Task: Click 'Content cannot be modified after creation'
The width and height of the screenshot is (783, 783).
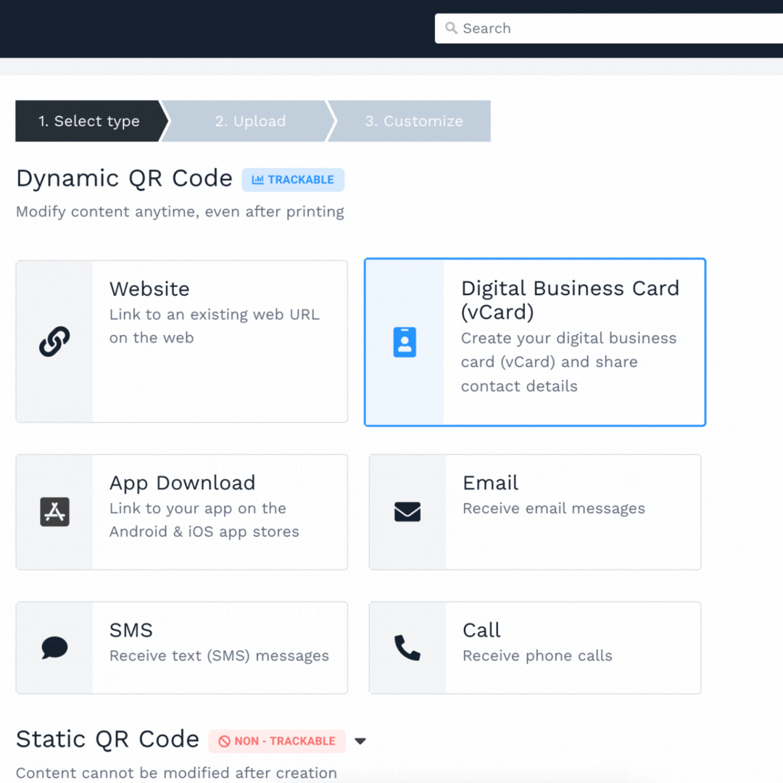Action: coord(176,773)
